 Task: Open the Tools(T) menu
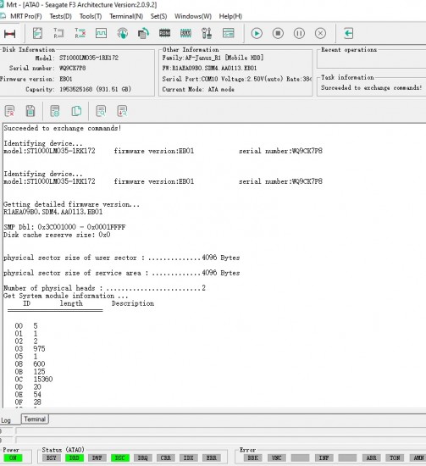[91, 16]
